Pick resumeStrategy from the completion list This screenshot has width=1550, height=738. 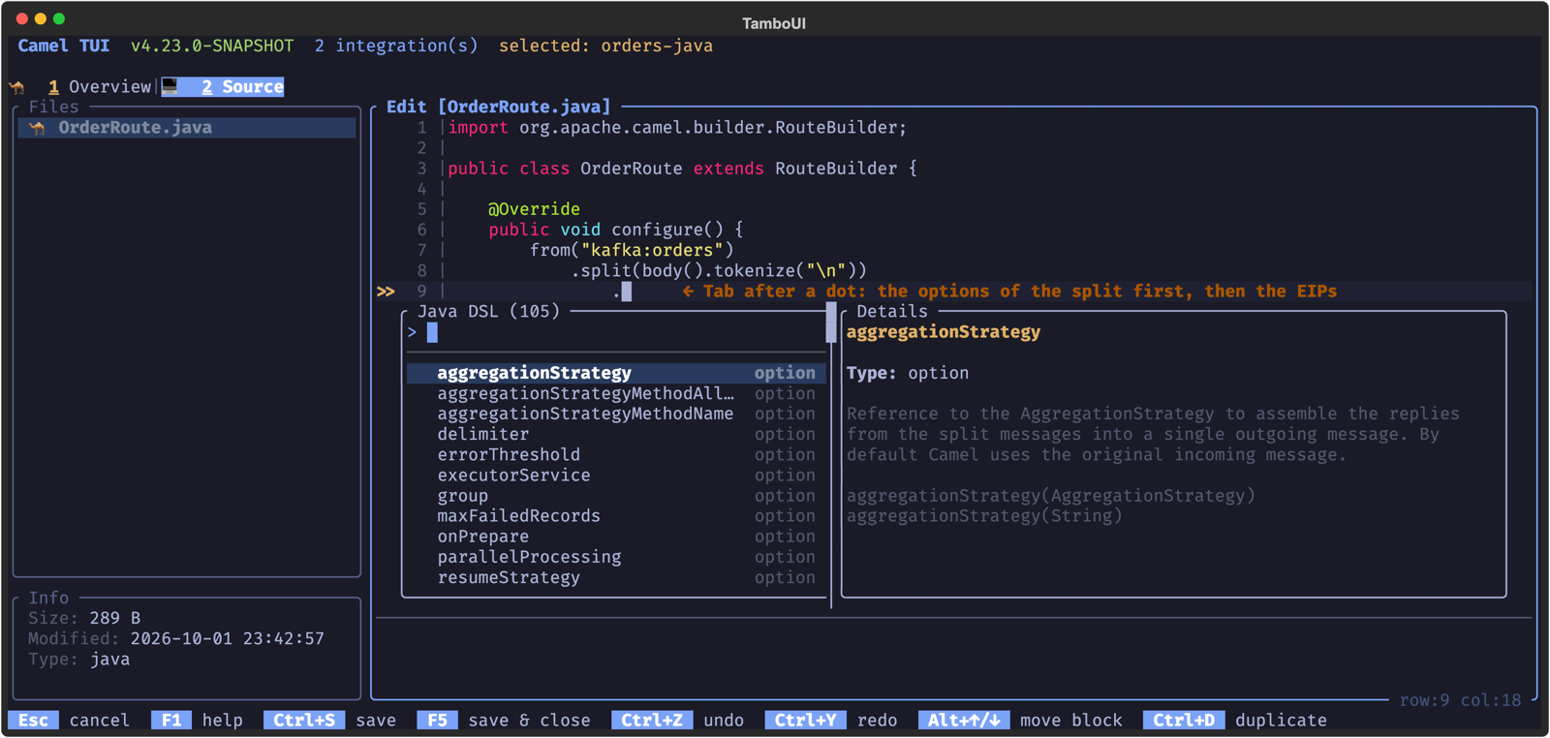coord(617,577)
